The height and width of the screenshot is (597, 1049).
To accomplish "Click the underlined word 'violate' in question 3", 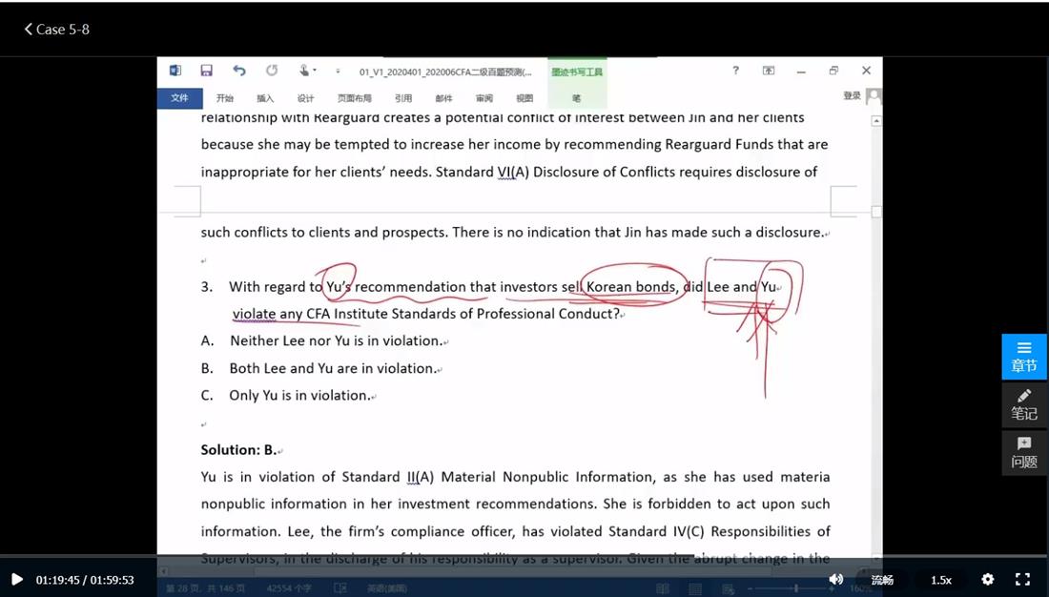I will [x=255, y=314].
